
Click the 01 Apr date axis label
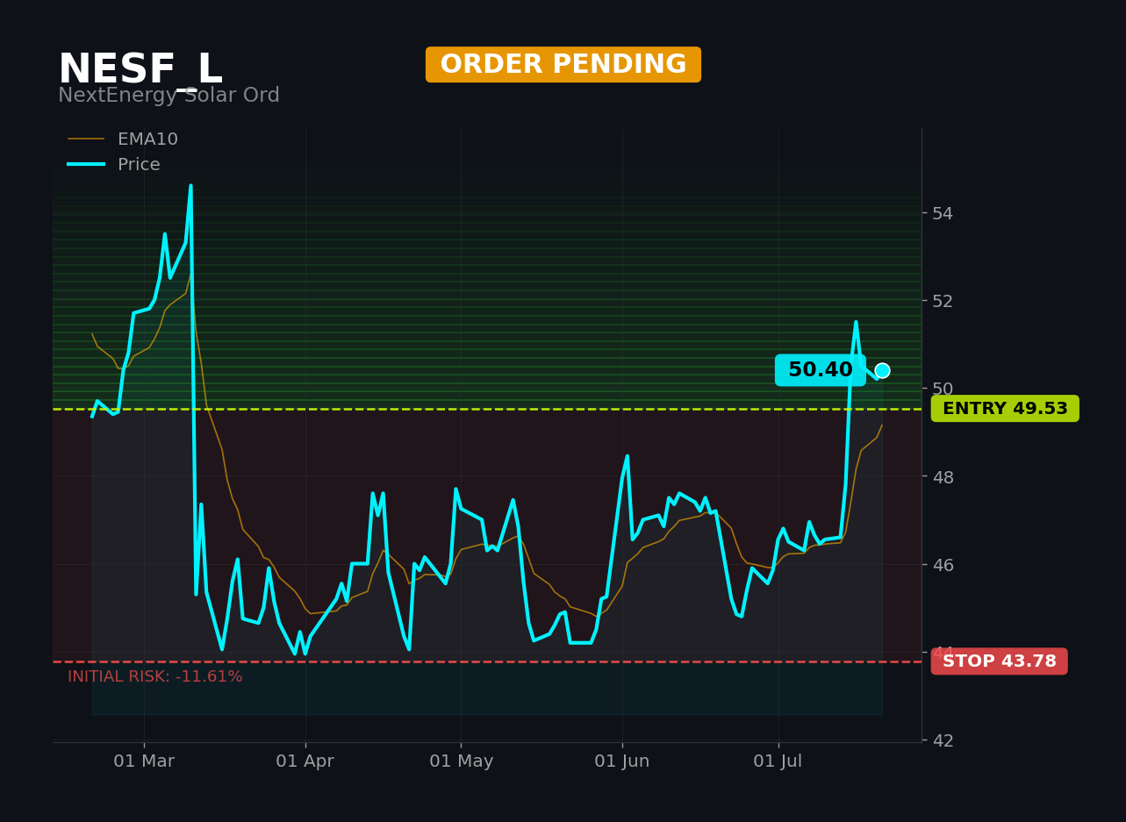coord(305,761)
